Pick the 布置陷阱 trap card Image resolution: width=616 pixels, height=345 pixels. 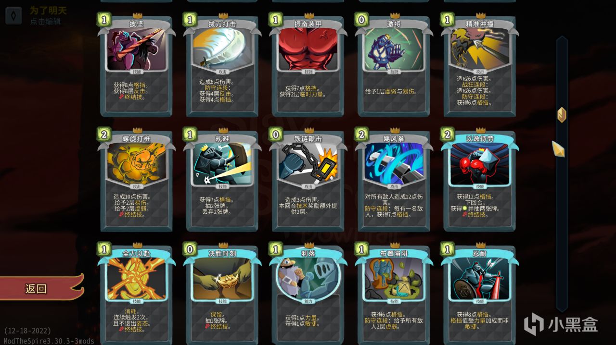394,295
